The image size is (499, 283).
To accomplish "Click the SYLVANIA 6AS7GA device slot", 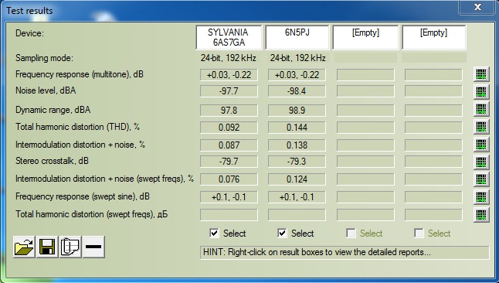I will (229, 37).
